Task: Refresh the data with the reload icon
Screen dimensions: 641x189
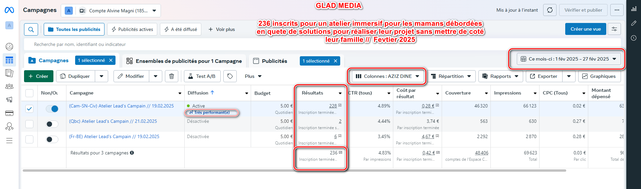Action: 550,10
